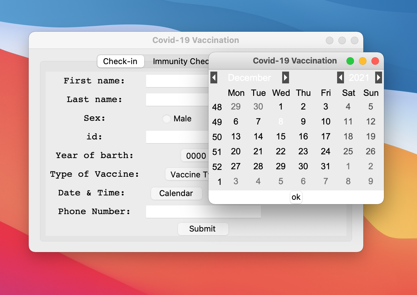Confirm date with the ok button
Screen dimensions: 417x295
(296, 197)
